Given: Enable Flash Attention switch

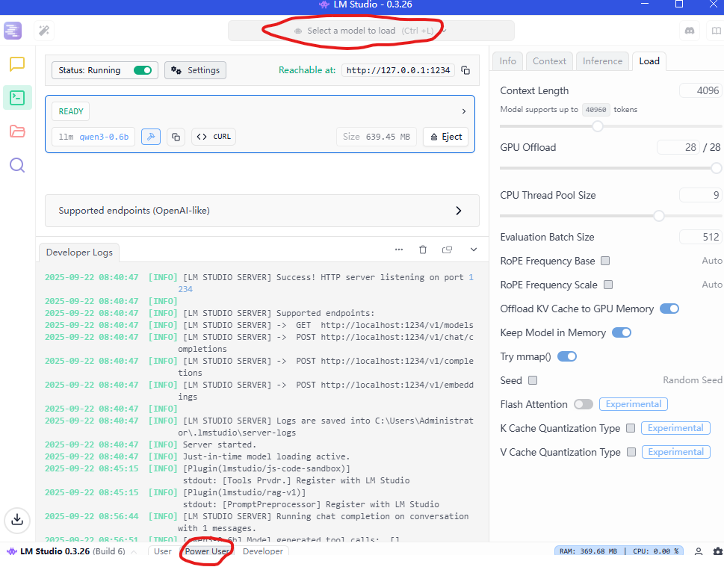Looking at the screenshot, I should (x=584, y=404).
